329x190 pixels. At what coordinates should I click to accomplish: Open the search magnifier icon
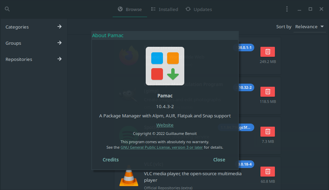tap(7, 9)
